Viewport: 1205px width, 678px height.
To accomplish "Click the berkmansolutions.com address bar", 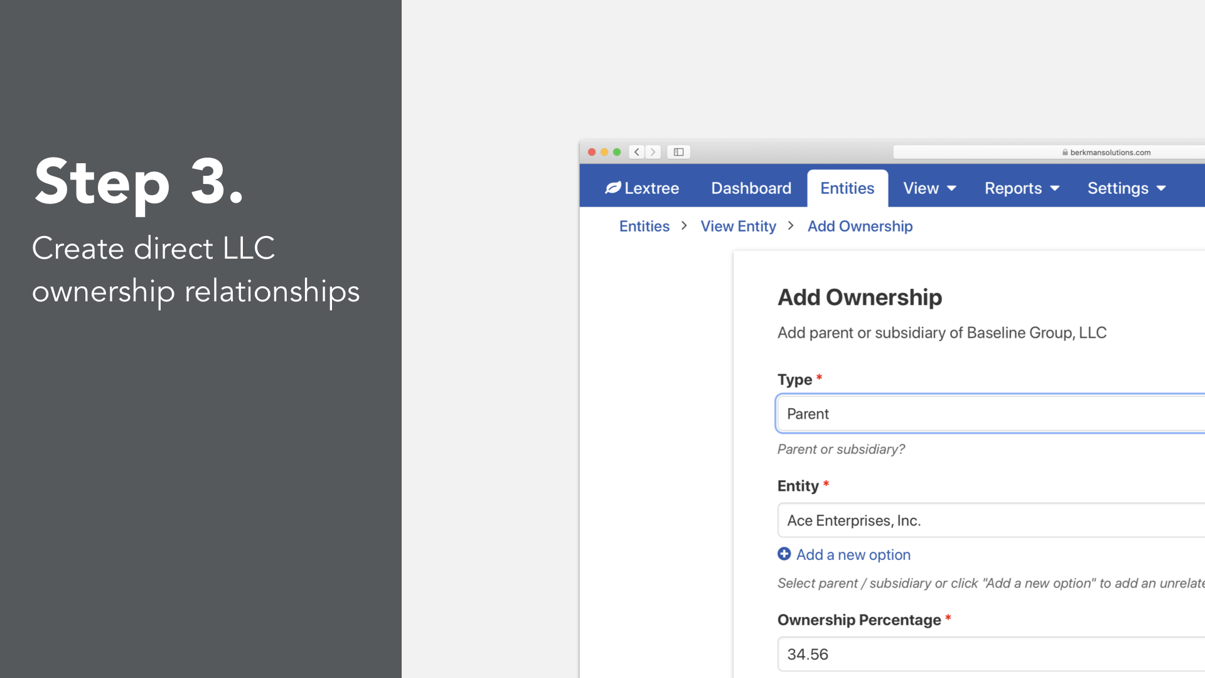I will pyautogui.click(x=1048, y=152).
